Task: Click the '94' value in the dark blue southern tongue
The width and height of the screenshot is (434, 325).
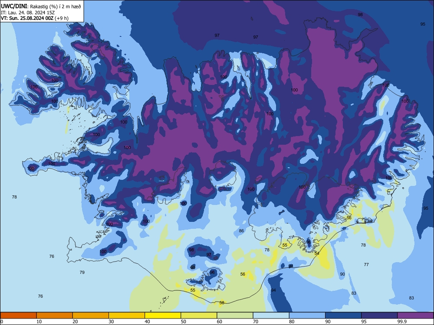Action: pos(273,290)
